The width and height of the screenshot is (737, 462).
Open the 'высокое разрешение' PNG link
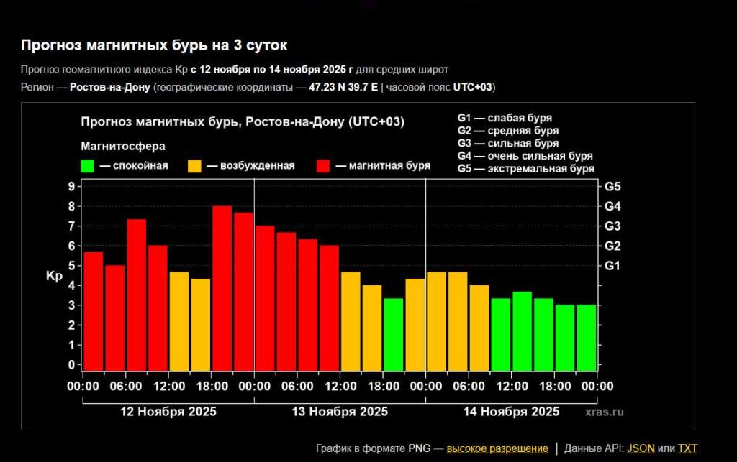[497, 448]
